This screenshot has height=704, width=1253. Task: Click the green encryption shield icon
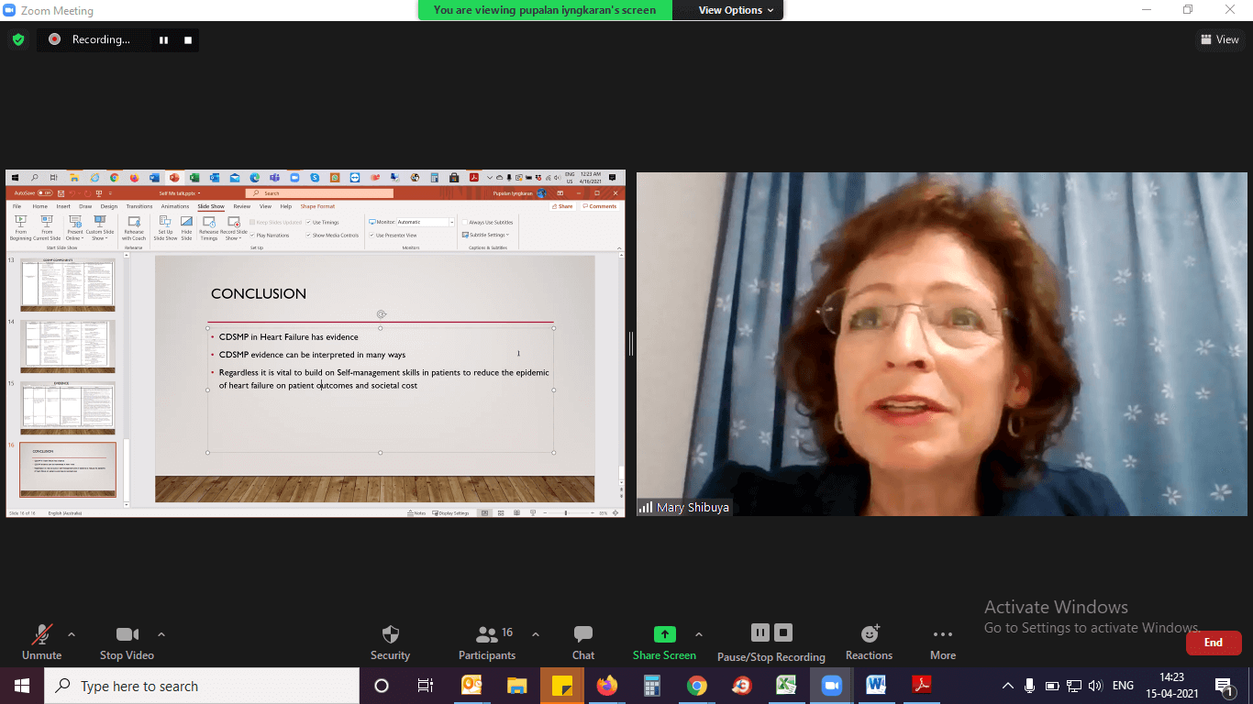tap(18, 39)
